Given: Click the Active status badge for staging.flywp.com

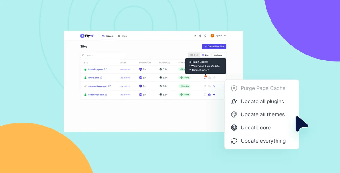Looking at the screenshot, I should point(184,86).
